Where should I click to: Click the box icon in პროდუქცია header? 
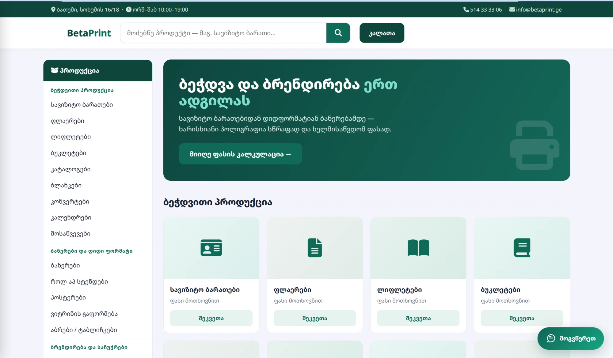tap(55, 70)
